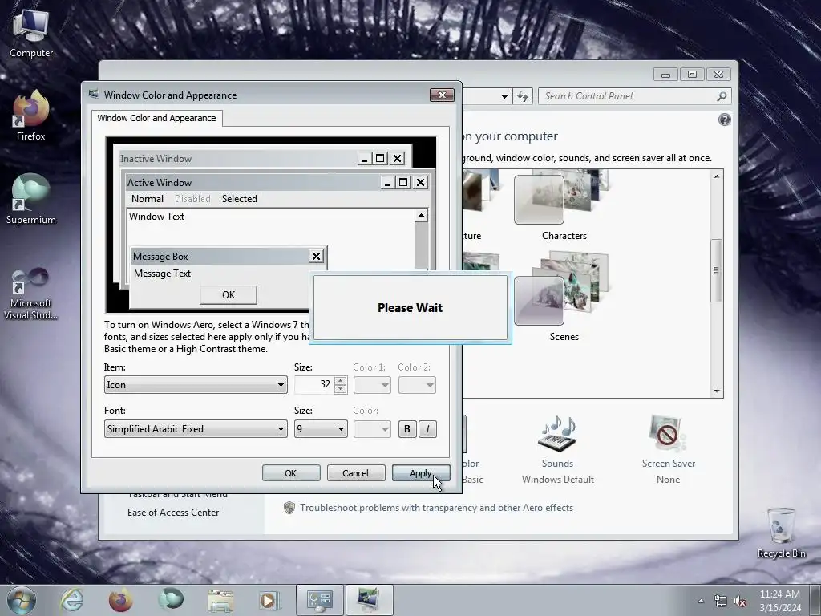Click Cancel in the appearance dialog
The height and width of the screenshot is (616, 821).
coord(355,473)
